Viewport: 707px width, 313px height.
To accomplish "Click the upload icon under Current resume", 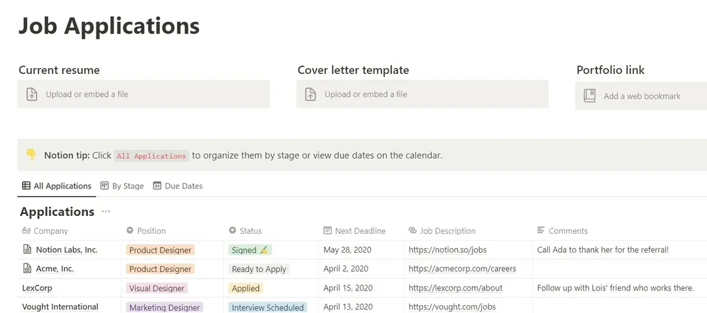I will click(31, 94).
